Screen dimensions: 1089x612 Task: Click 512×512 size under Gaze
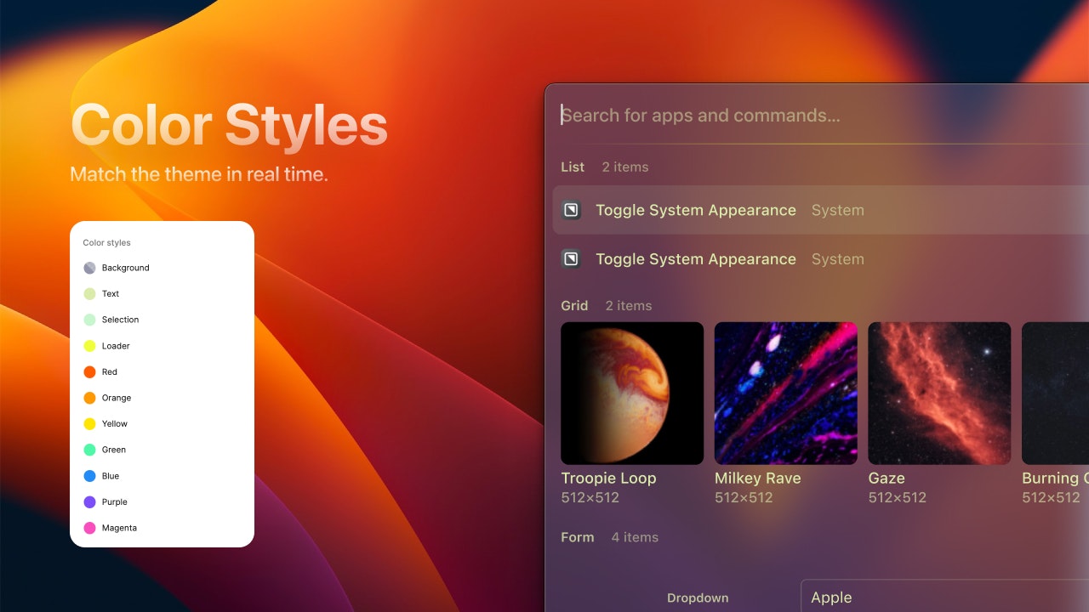click(898, 497)
